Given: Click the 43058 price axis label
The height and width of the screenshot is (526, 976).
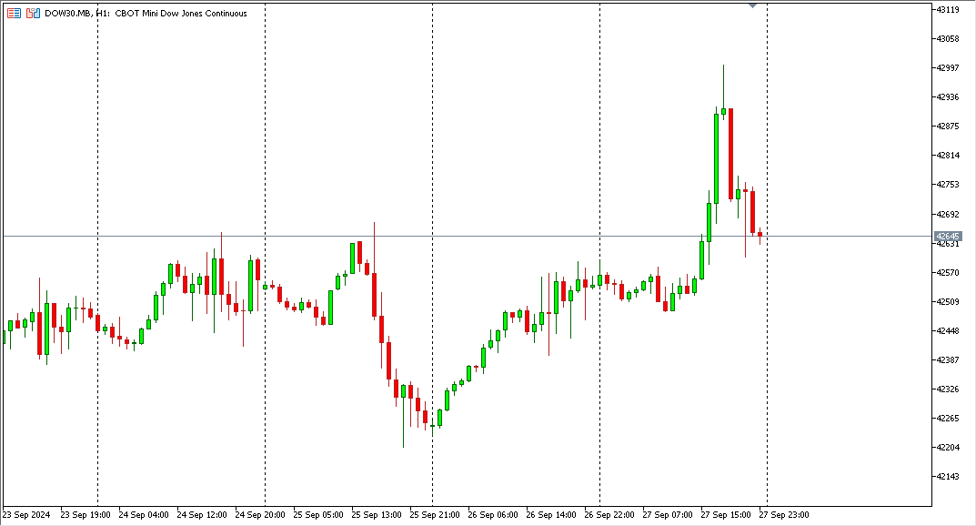Looking at the screenshot, I should click(x=948, y=38).
